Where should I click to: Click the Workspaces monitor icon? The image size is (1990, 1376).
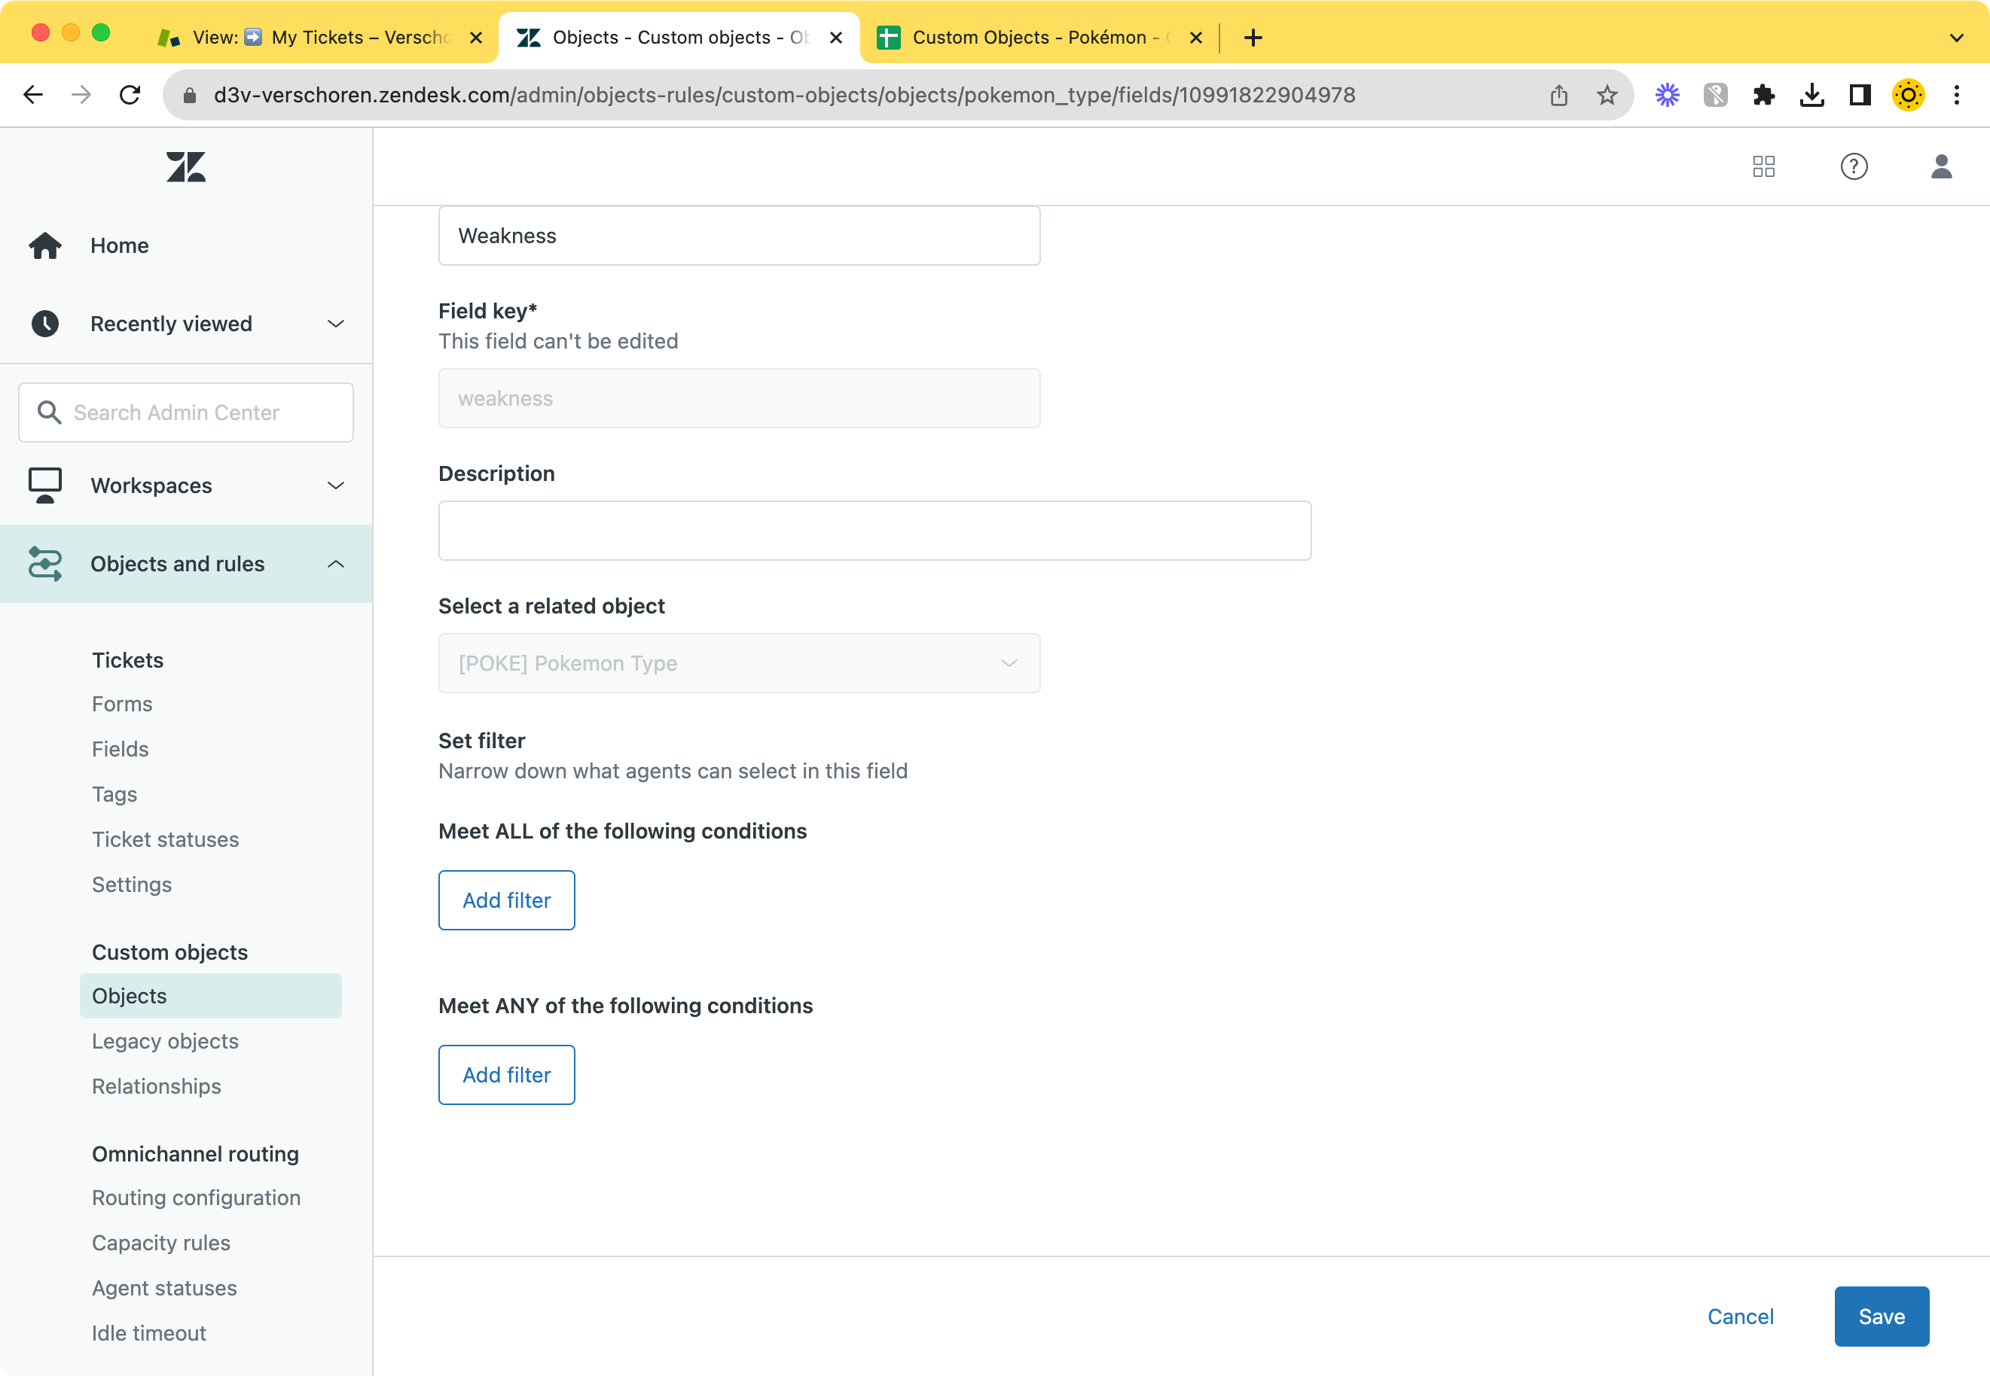[x=44, y=485]
